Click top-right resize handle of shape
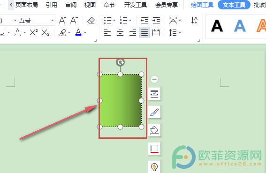266x173 pixels. pyautogui.click(x=141, y=74)
